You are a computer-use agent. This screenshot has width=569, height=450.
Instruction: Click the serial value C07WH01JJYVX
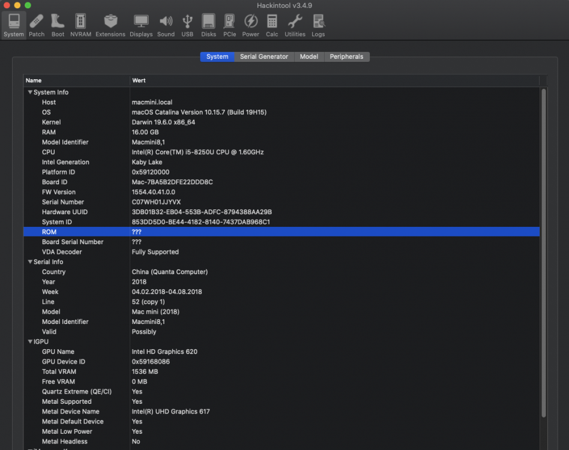156,202
